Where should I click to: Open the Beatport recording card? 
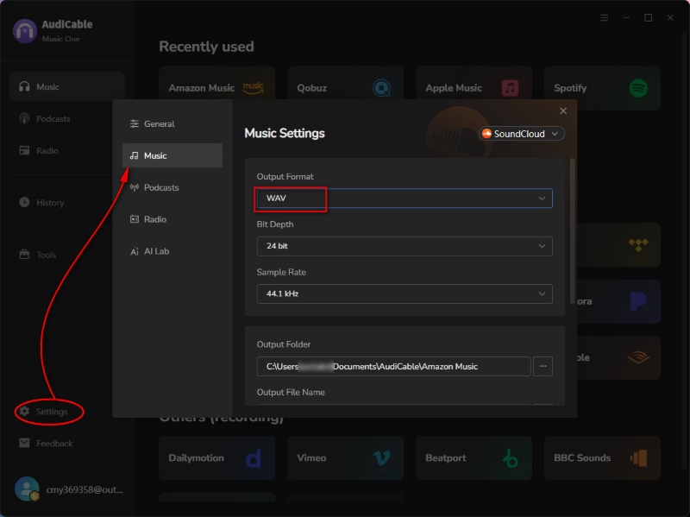pos(474,458)
